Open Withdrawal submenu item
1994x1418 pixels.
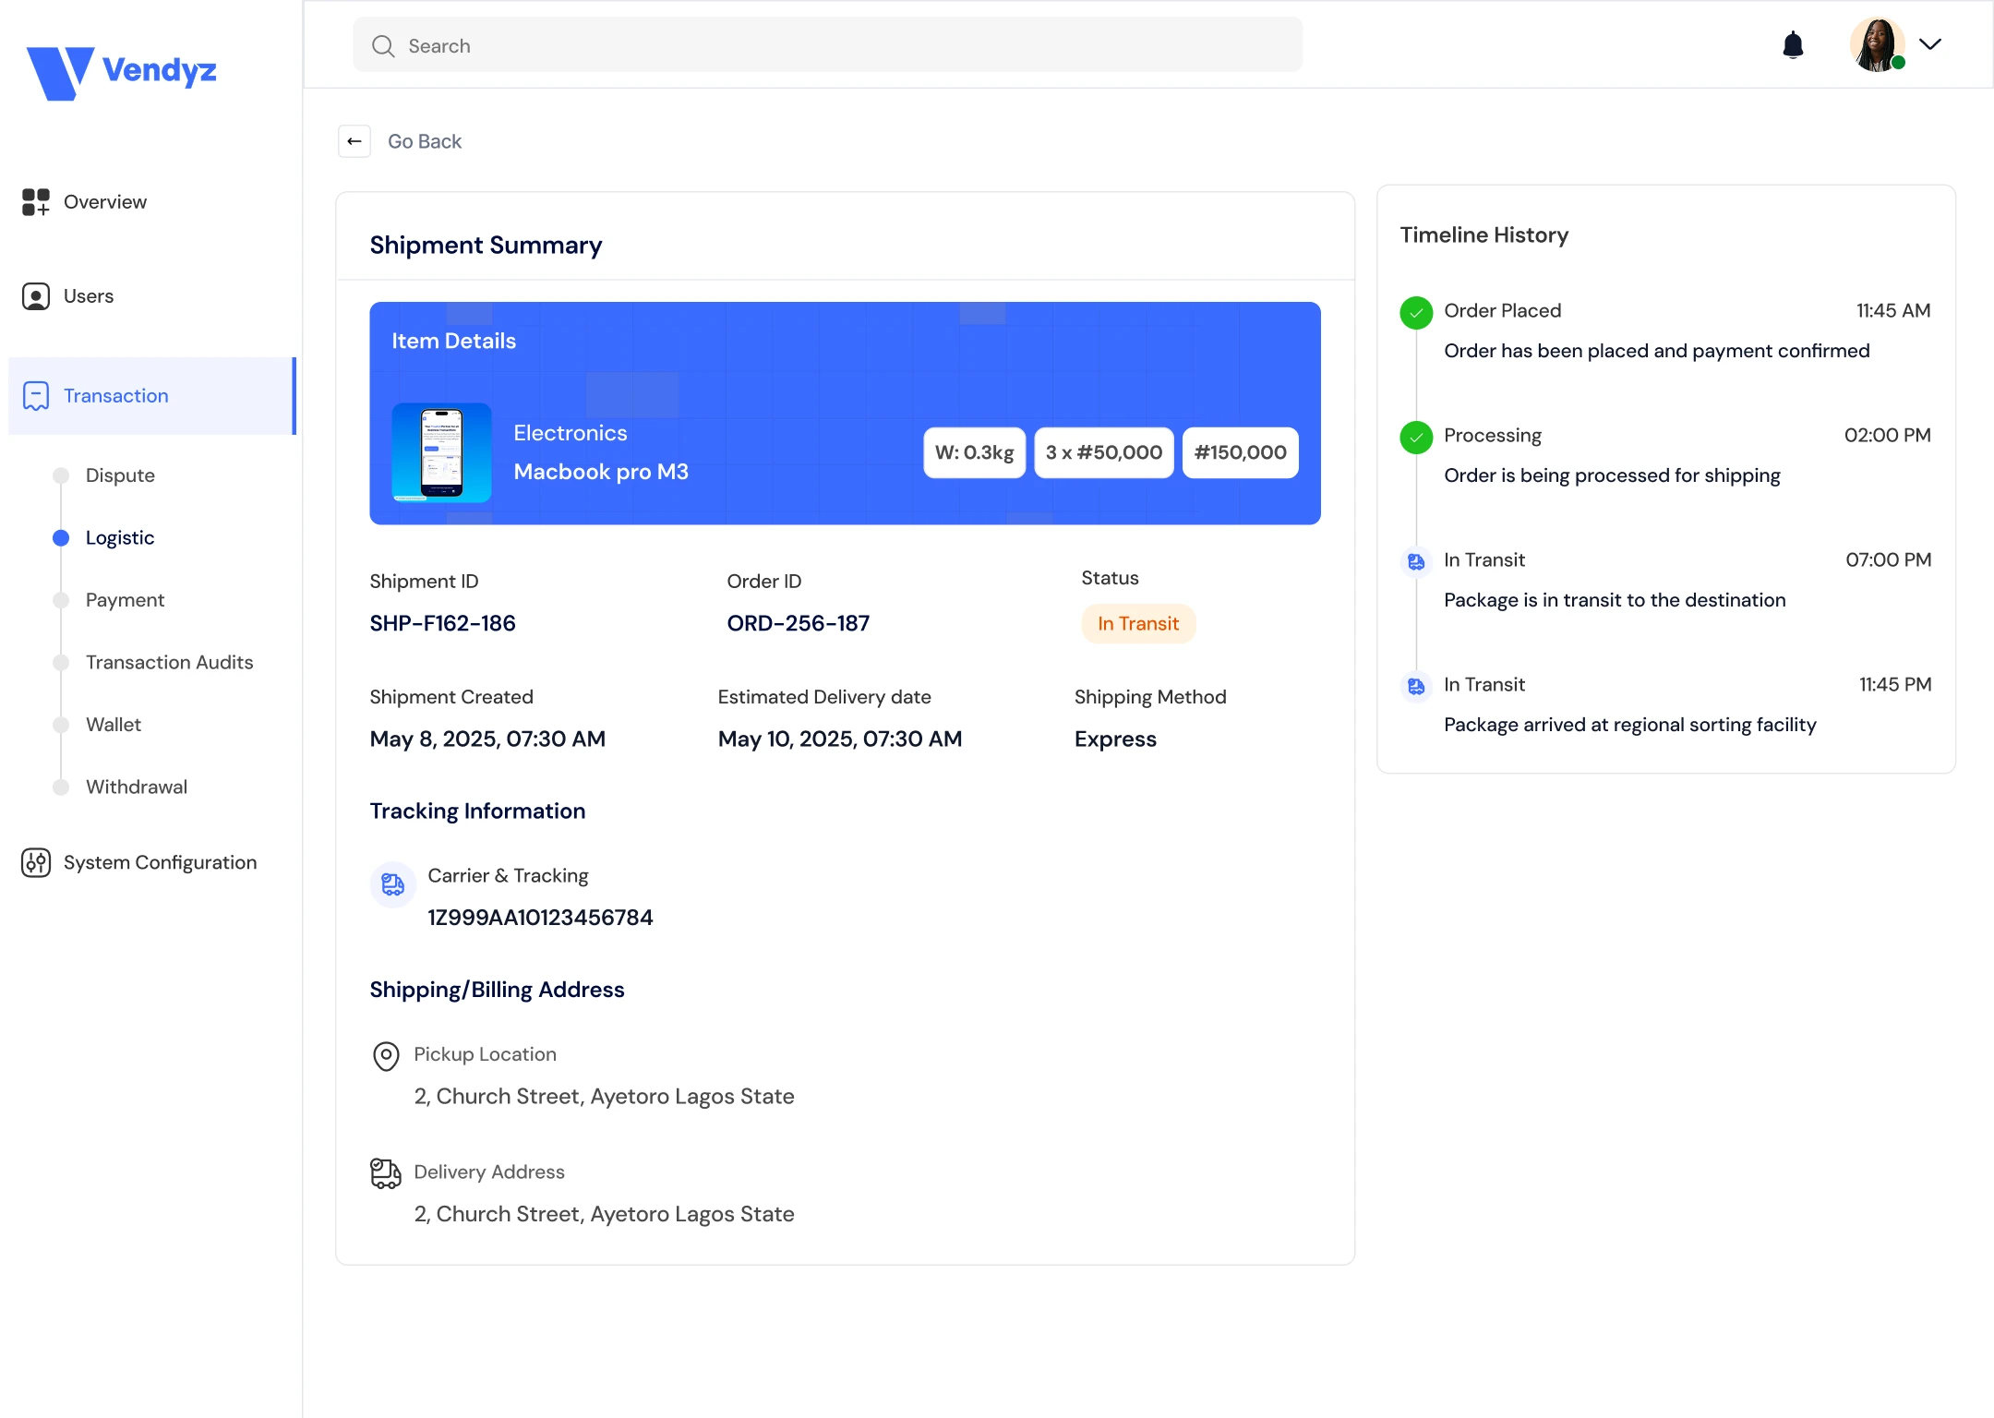coord(137,787)
